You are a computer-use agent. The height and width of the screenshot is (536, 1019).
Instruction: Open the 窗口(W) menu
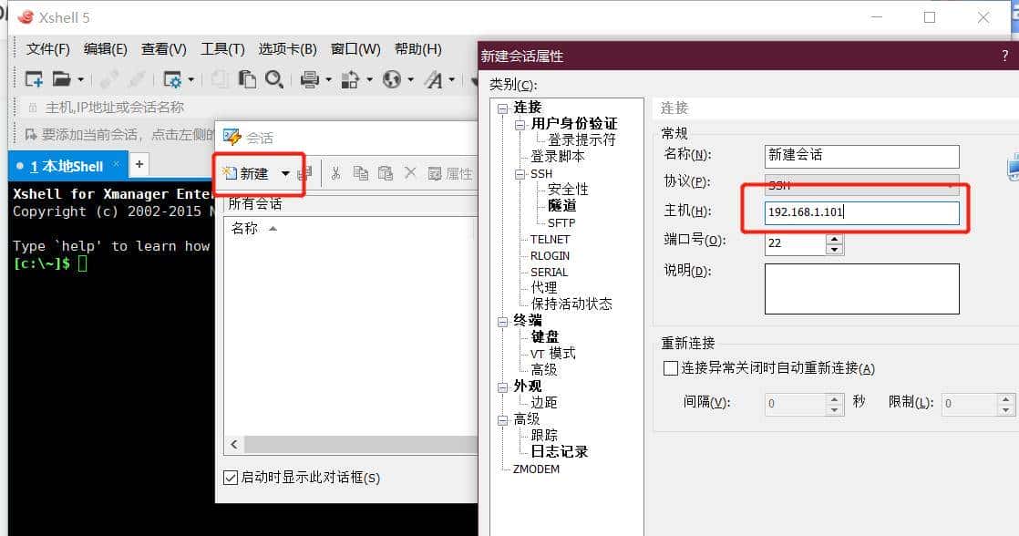(355, 49)
